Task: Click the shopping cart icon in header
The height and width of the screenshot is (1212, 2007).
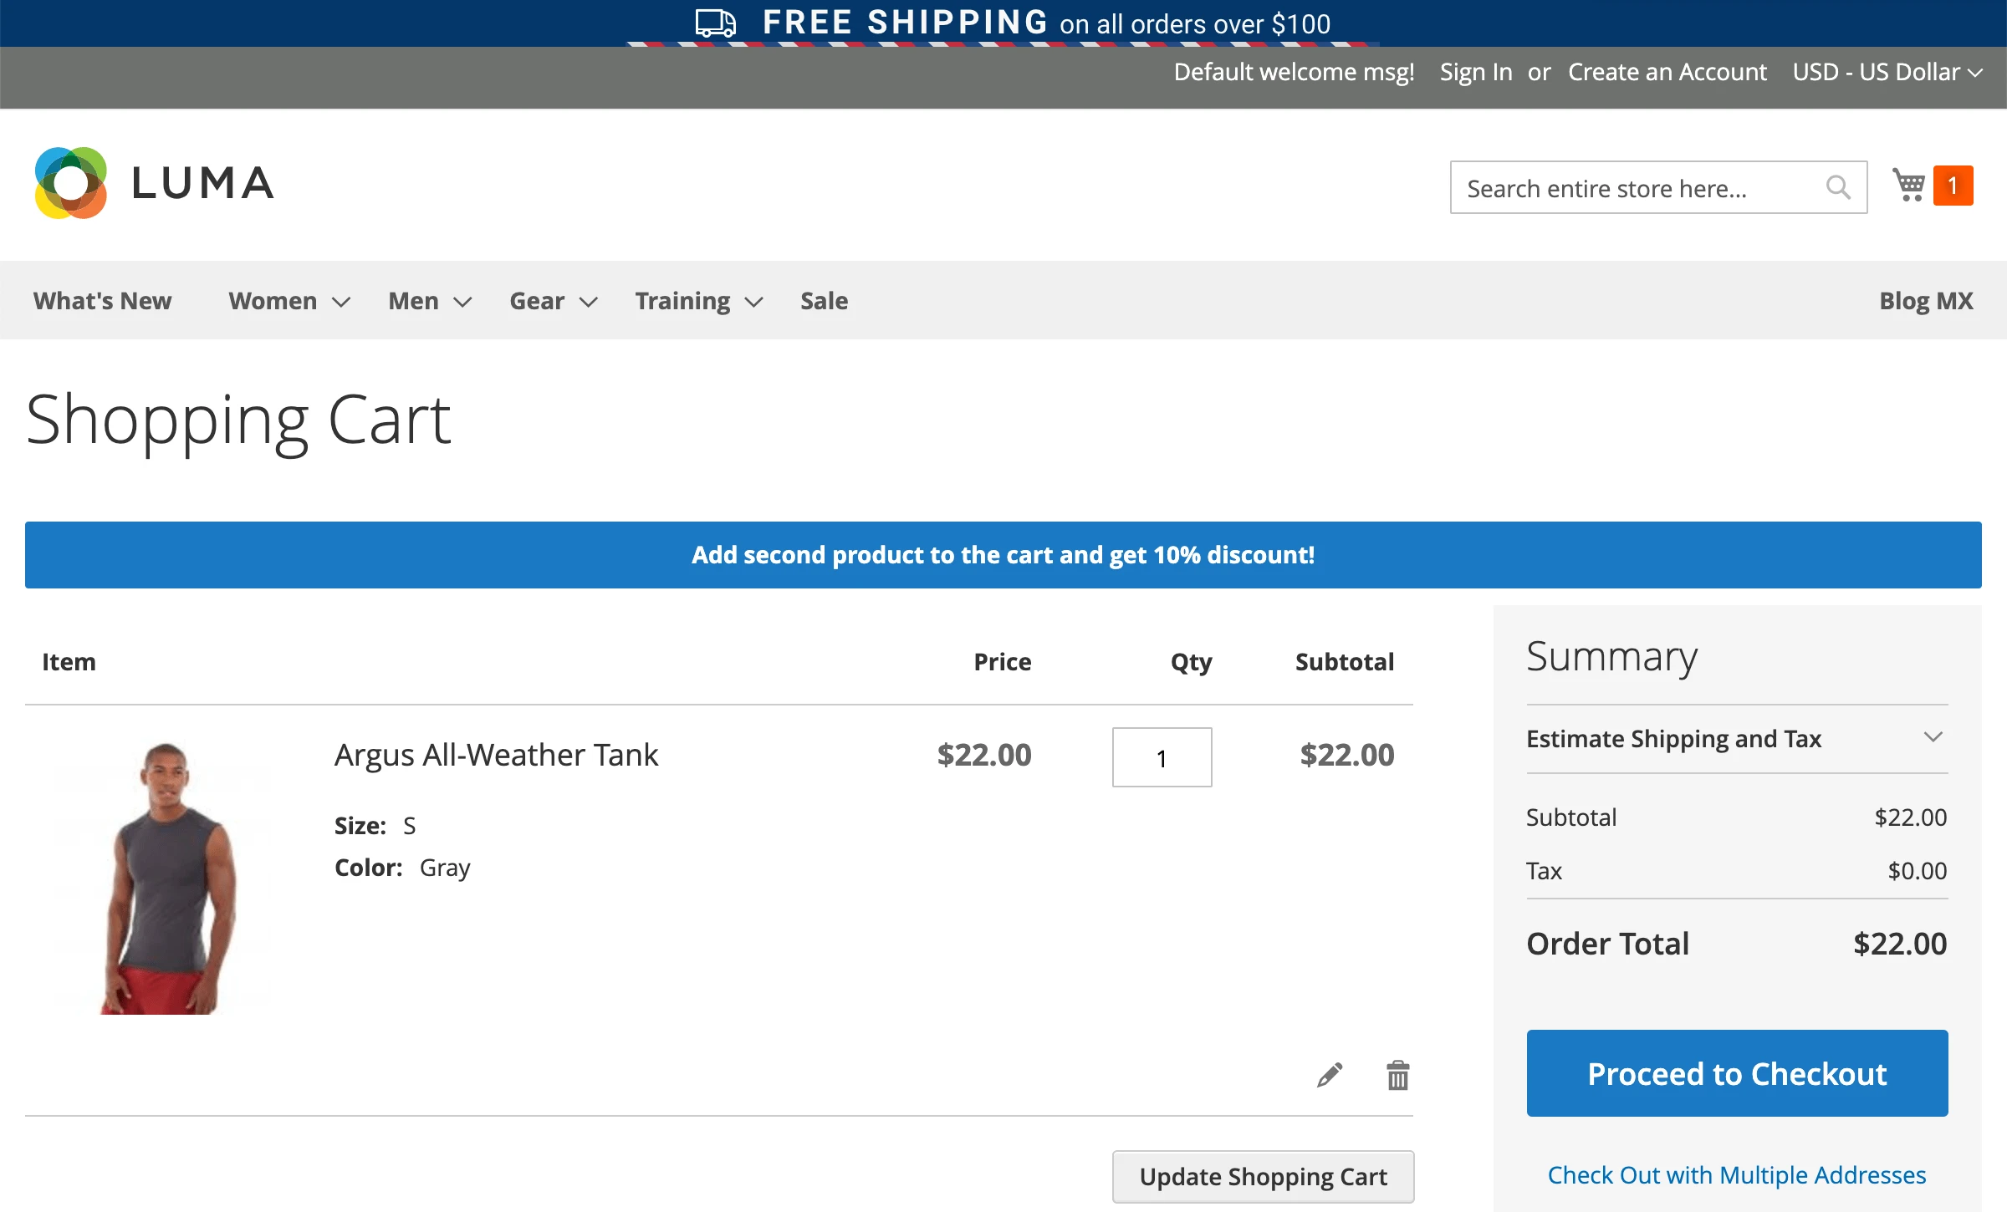Action: 1909,186
